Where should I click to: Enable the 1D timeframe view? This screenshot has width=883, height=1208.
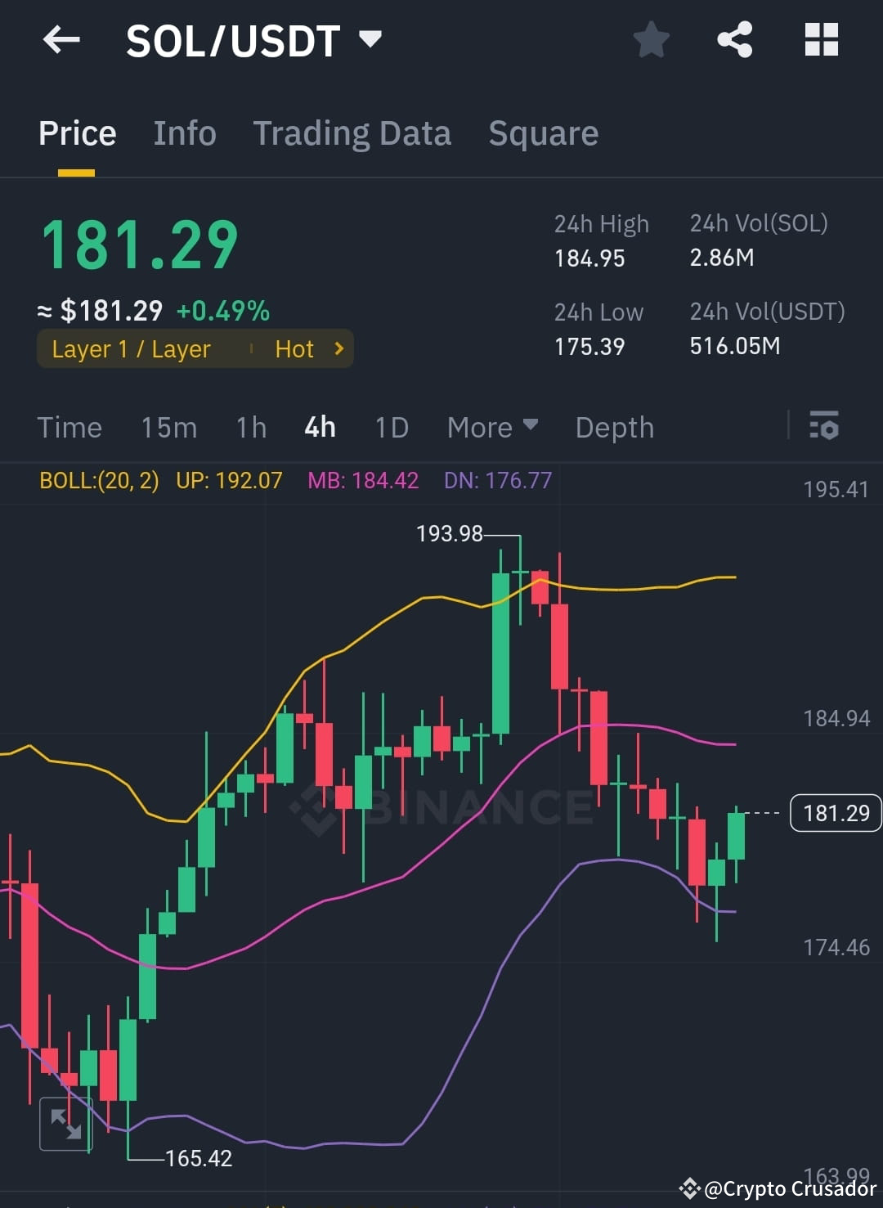[391, 426]
